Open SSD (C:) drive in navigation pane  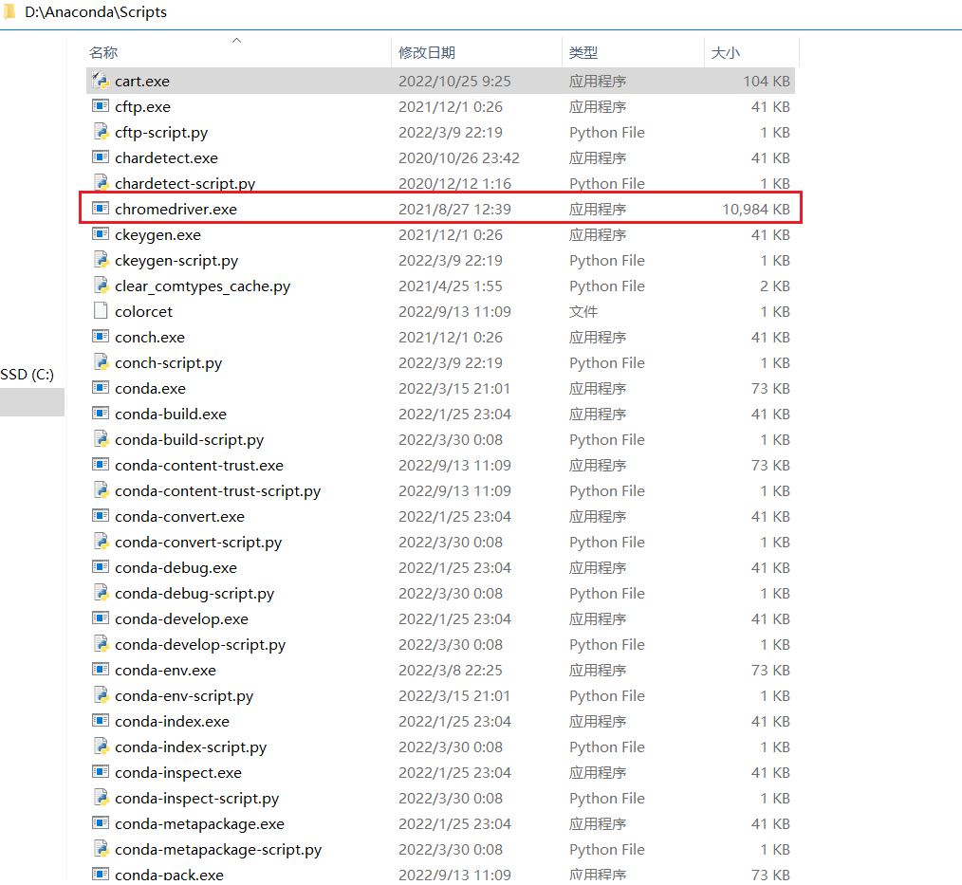point(28,374)
